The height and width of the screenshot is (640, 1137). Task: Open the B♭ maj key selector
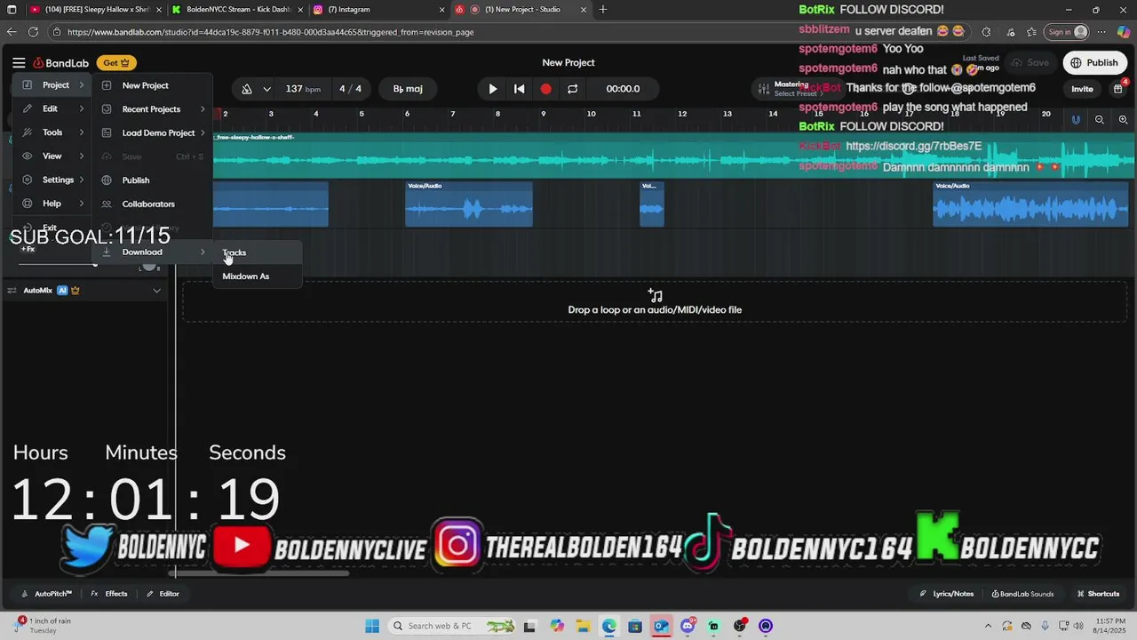(x=408, y=89)
